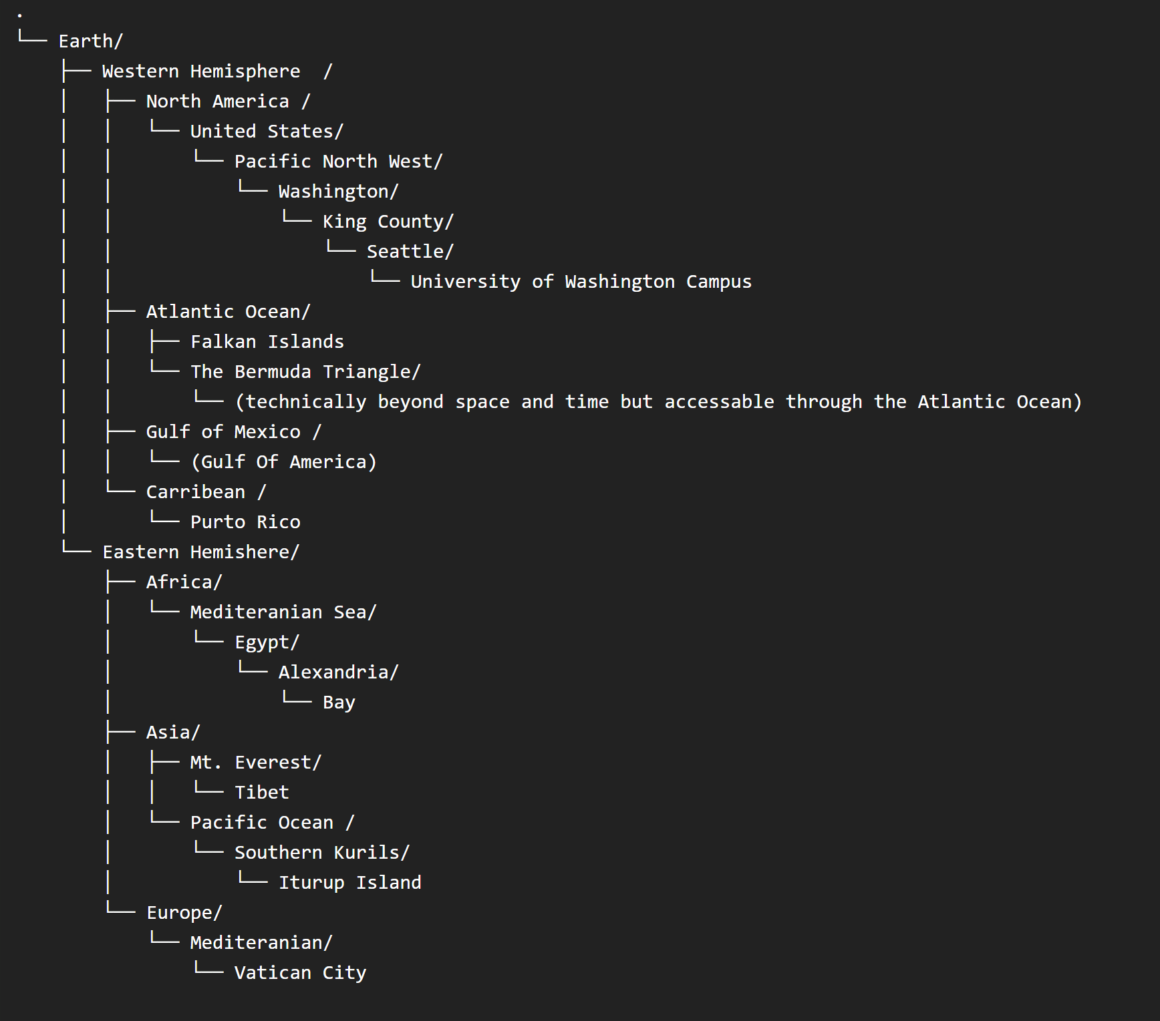Select the Iturup Island item

[x=349, y=883]
